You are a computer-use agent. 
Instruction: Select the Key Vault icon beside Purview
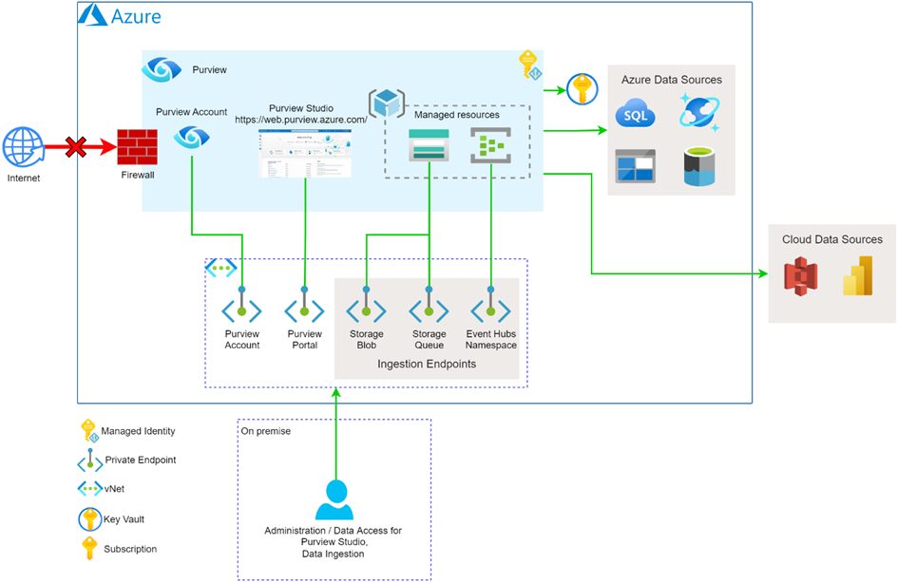581,90
